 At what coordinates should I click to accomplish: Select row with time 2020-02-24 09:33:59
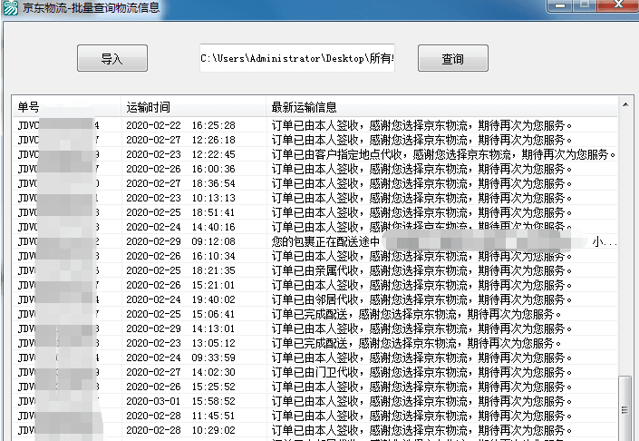pyautogui.click(x=315, y=358)
